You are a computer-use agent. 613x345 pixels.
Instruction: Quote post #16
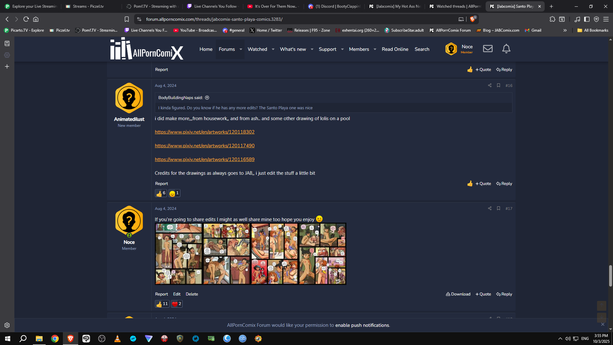tap(483, 184)
